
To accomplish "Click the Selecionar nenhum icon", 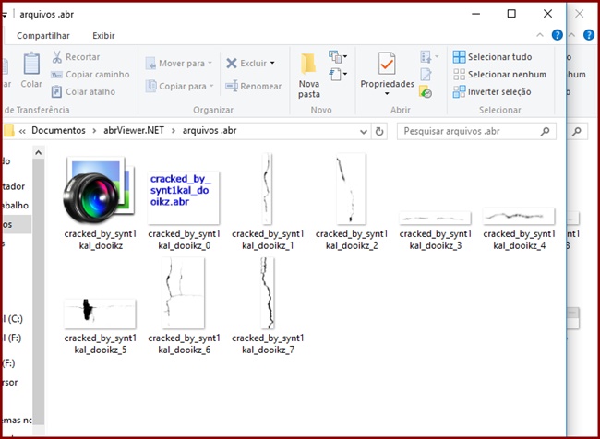I will pos(459,74).
